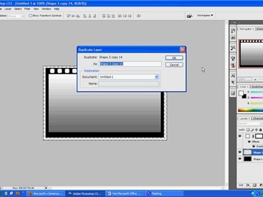This screenshot has height=197, width=263.
Task: Hide the Shape 1 layer
Action: (240, 159)
